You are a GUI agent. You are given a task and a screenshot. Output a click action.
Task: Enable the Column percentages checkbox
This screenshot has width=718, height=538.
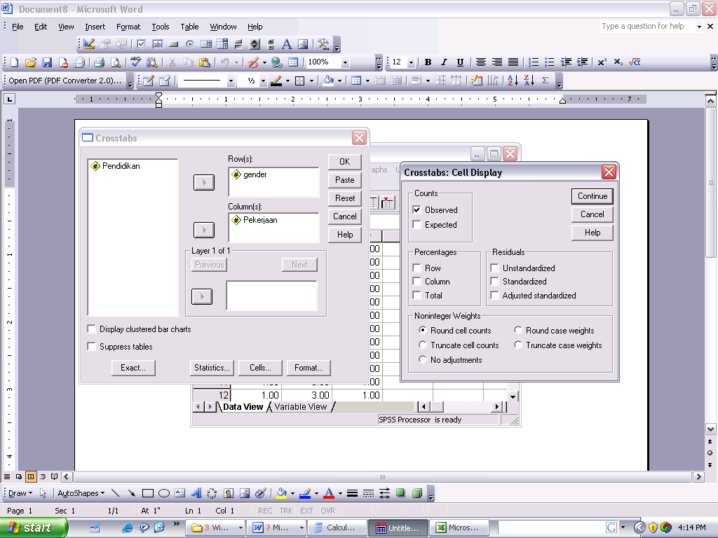point(416,282)
